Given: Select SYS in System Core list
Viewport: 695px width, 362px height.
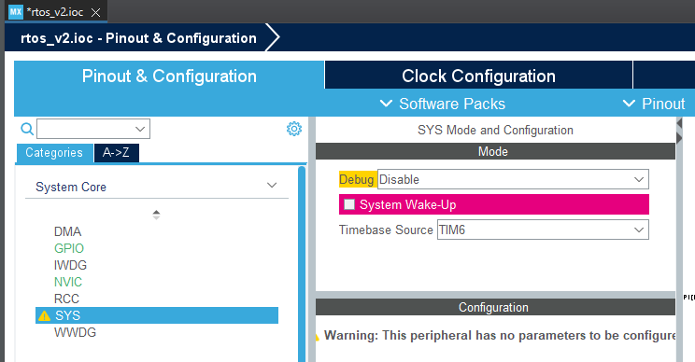Looking at the screenshot, I should [157, 315].
